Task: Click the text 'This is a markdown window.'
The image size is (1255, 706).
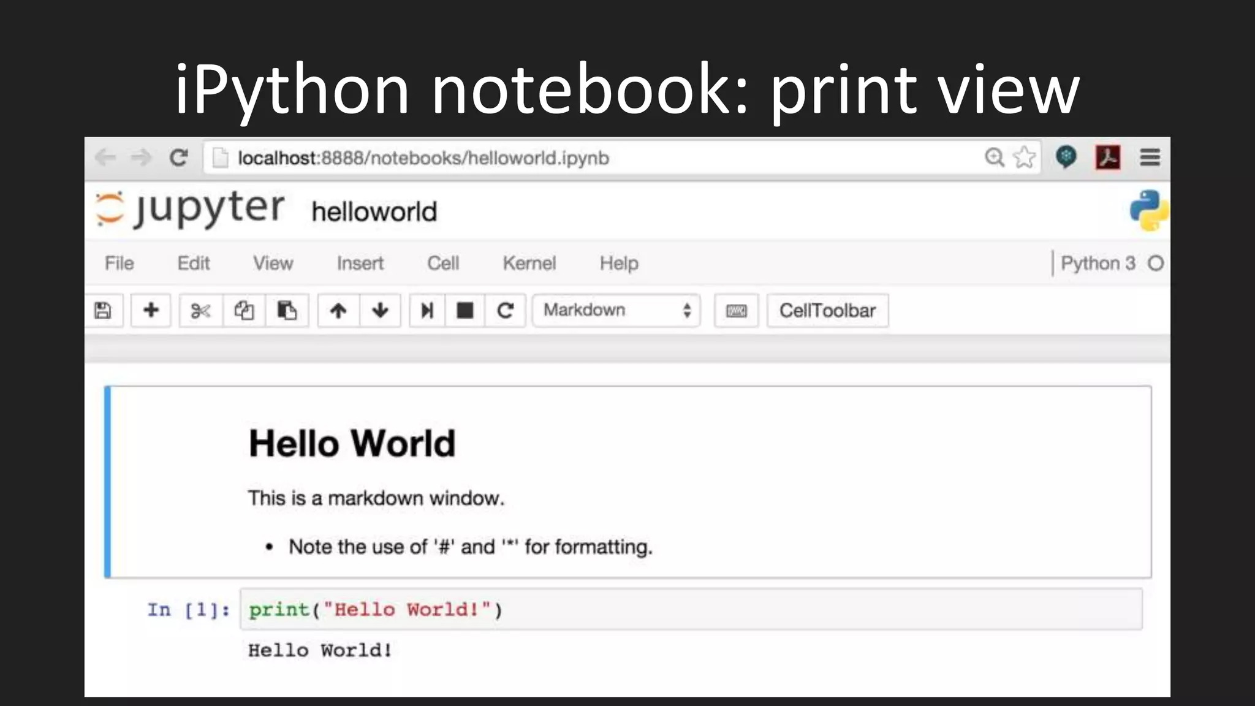Action: [376, 498]
